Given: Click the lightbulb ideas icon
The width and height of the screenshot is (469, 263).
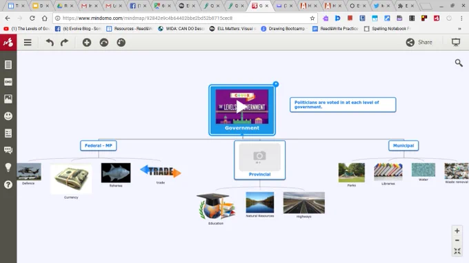Looking at the screenshot, I should pos(8,167).
